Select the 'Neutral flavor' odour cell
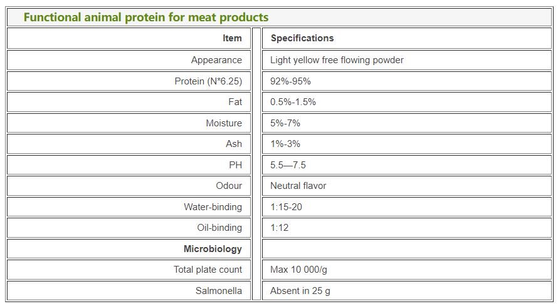The width and height of the screenshot is (558, 304). coord(298,186)
